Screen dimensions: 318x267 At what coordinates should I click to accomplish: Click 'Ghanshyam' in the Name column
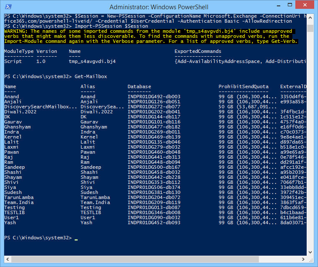click(x=18, y=127)
